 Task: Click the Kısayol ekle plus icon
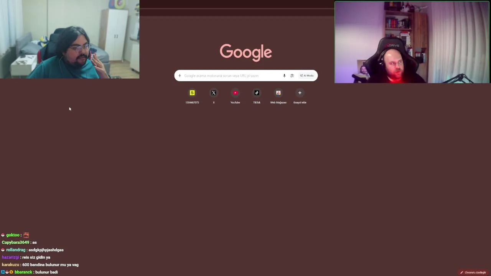pyautogui.click(x=300, y=93)
